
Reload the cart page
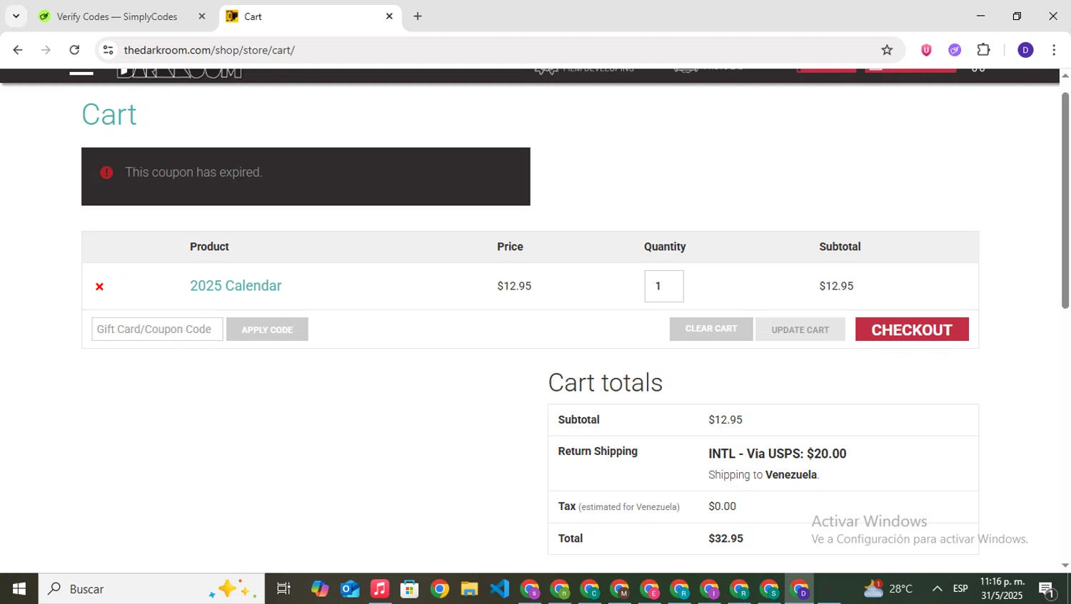click(x=74, y=50)
